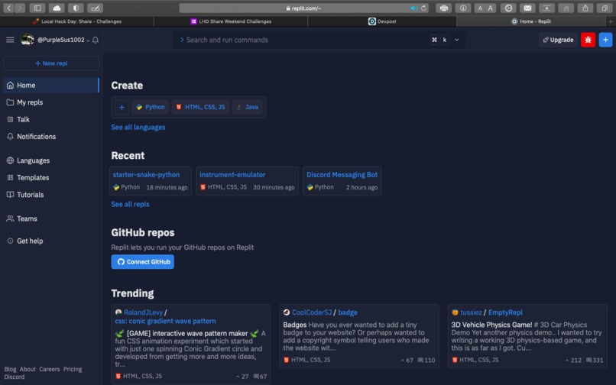Toggle the Safari sidebar button
Screen dimensions: 616x385
37,8
